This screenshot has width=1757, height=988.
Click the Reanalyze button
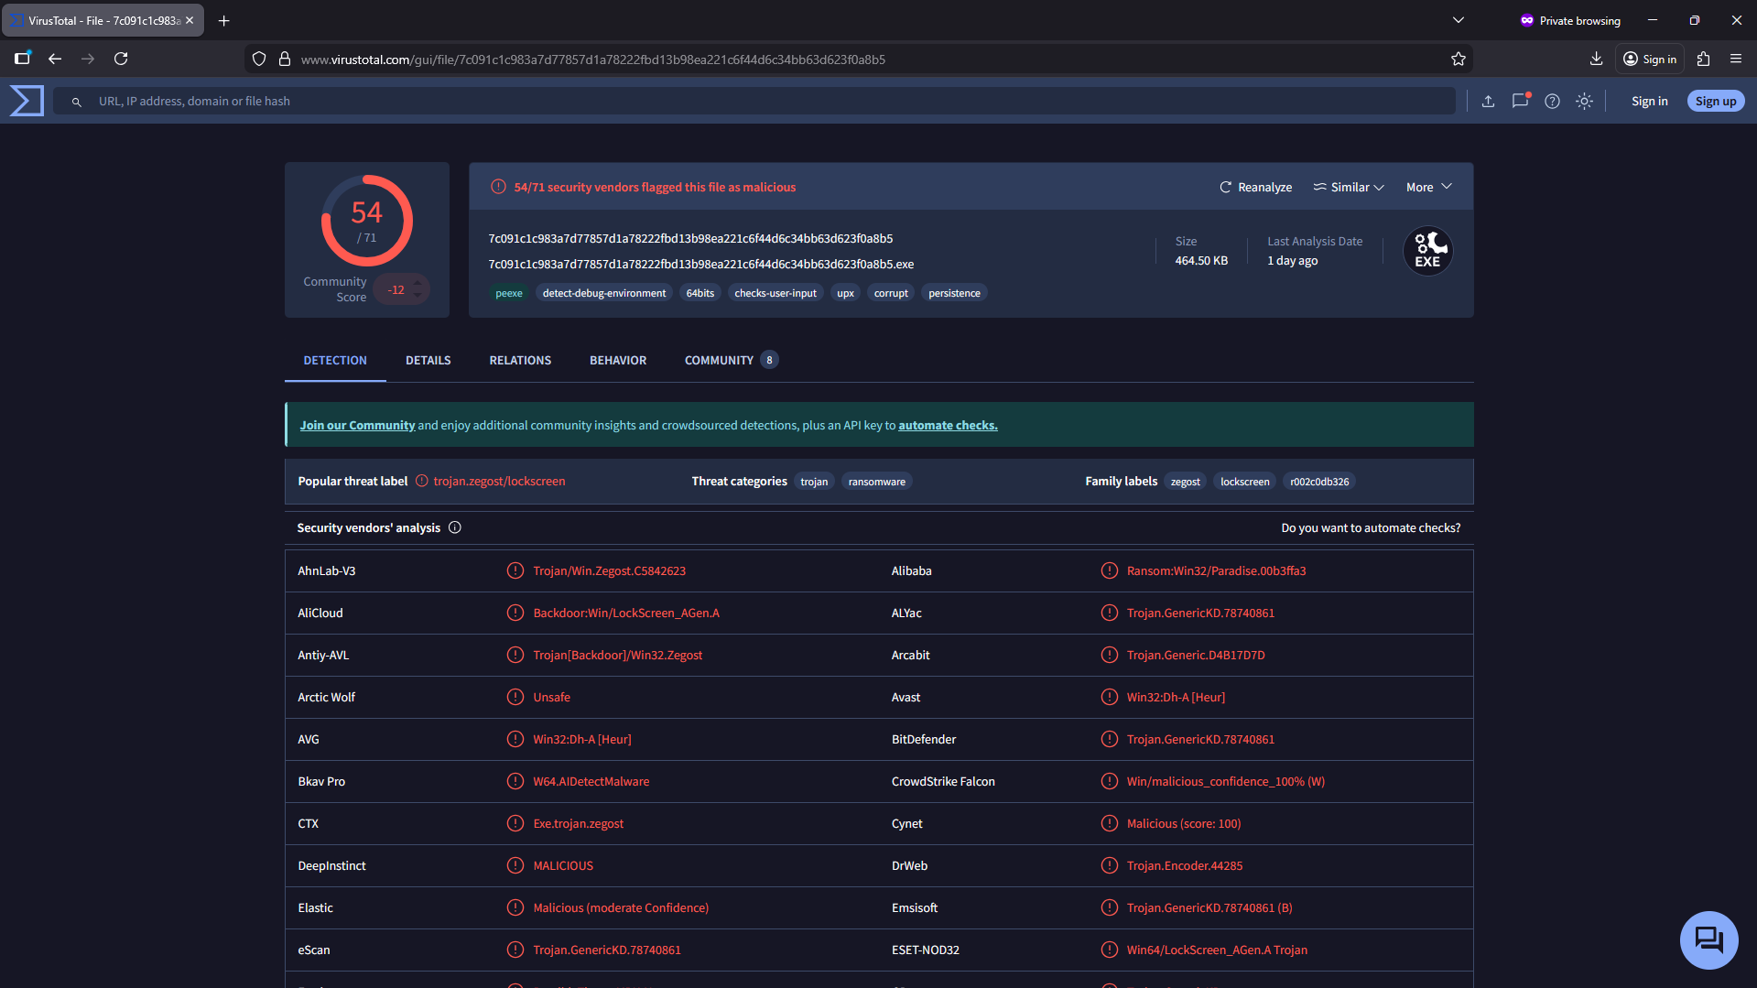click(1255, 187)
